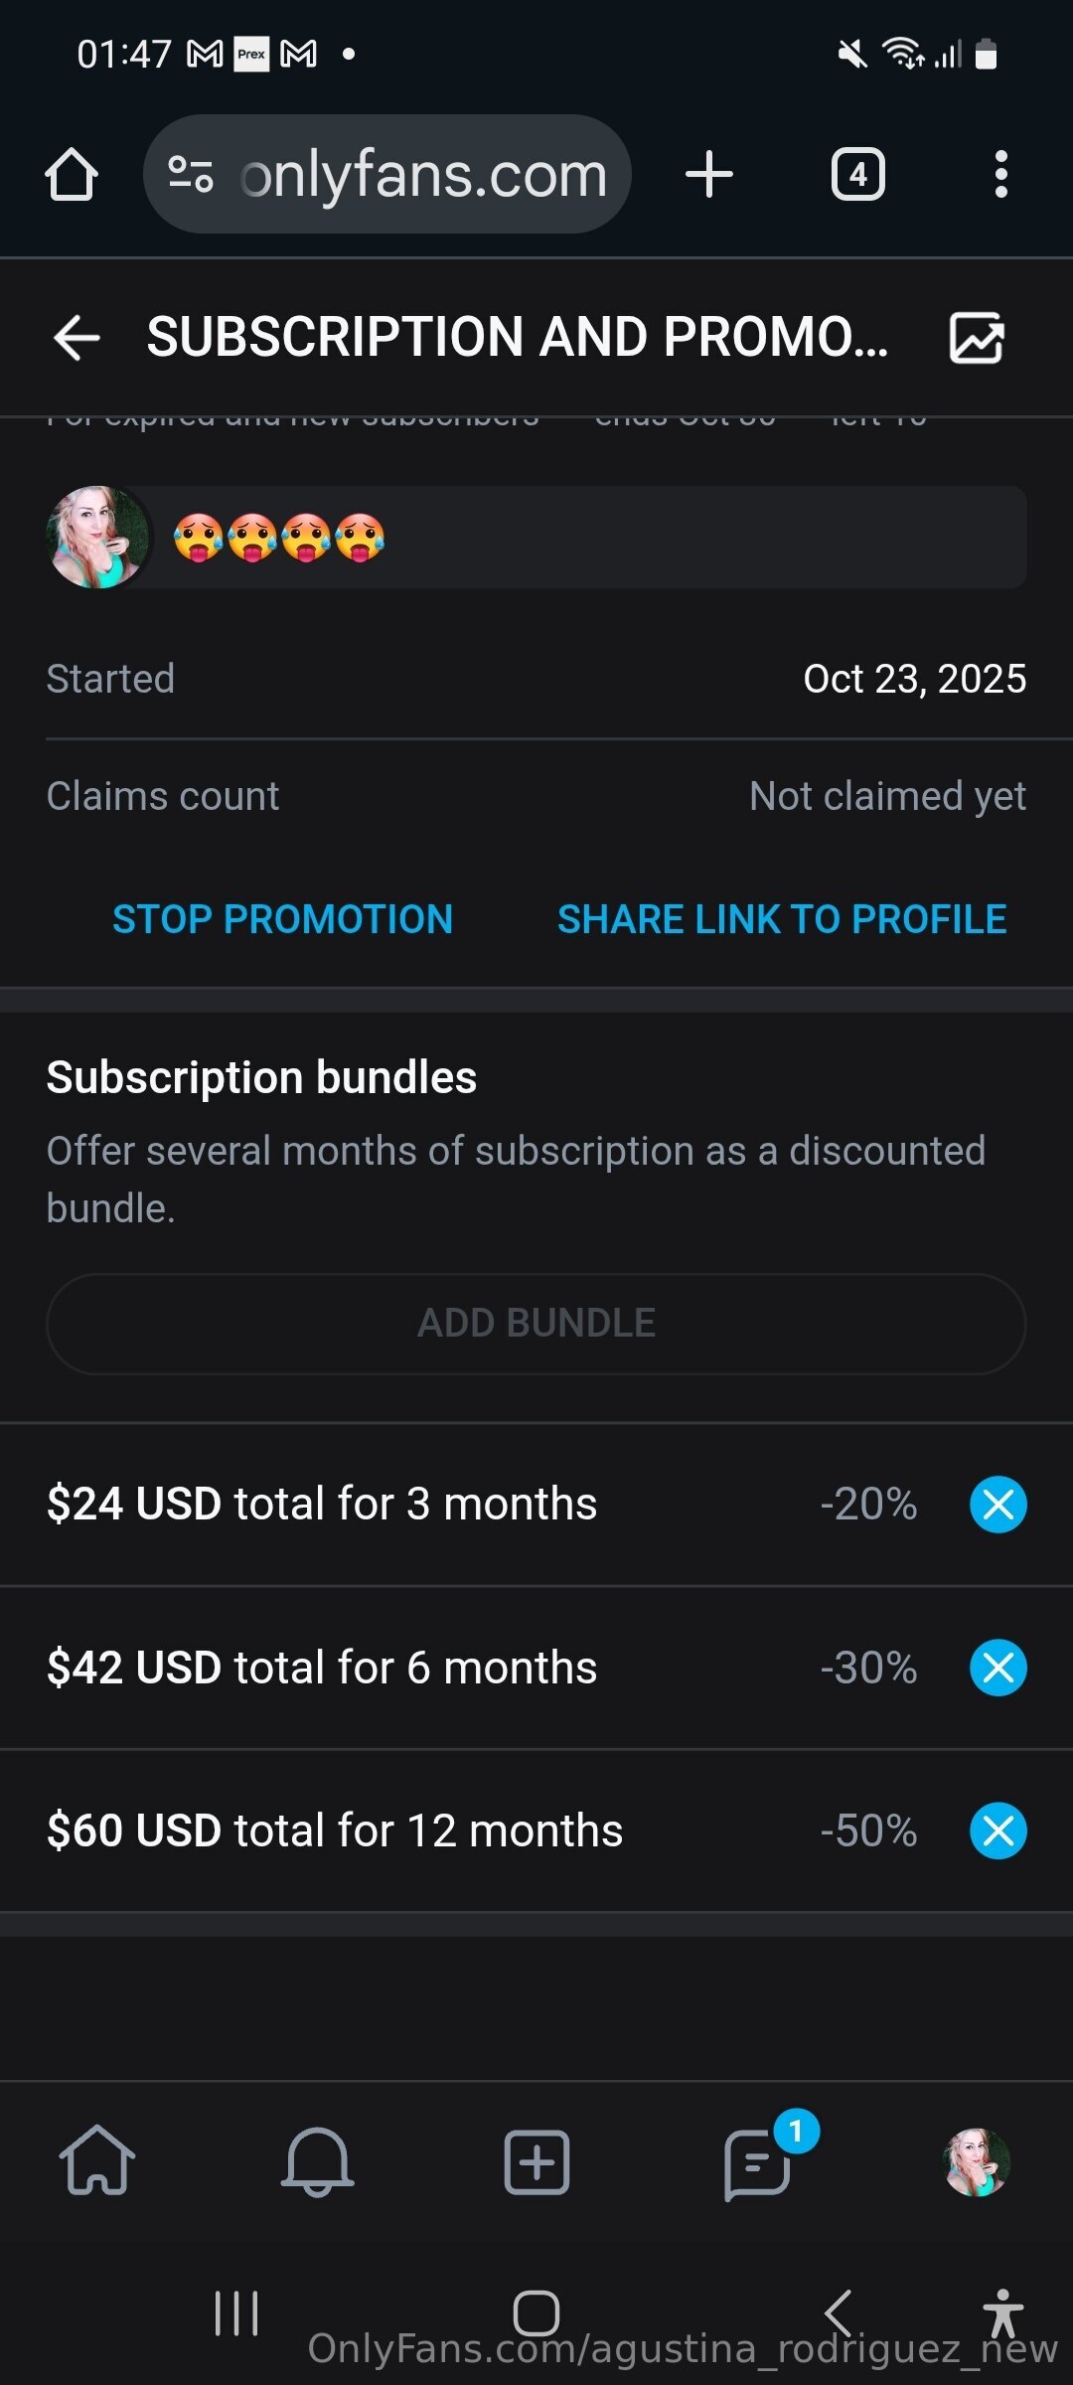This screenshot has width=1073, height=2385.
Task: Tap the browser home icon
Action: 72,175
